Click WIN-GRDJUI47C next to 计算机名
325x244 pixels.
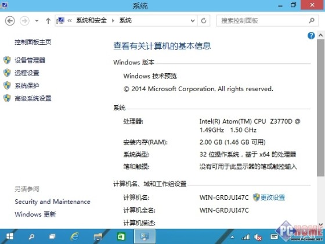(224, 198)
